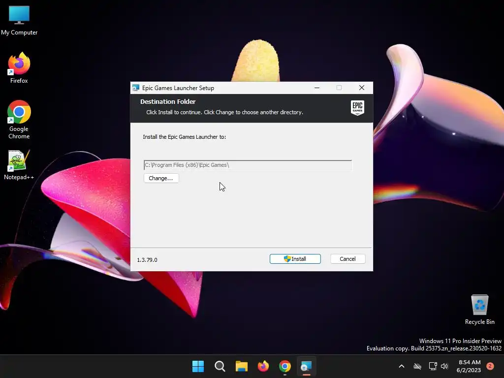
Task: Click the setup icon in title bar
Action: (x=136, y=88)
